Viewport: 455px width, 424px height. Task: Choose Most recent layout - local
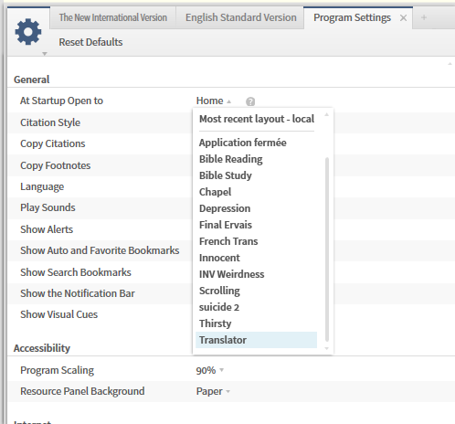(x=257, y=119)
